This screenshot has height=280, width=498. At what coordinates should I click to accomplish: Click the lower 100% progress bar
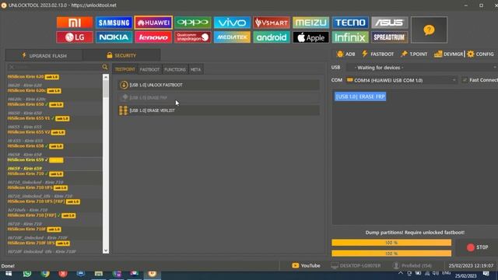click(x=391, y=254)
